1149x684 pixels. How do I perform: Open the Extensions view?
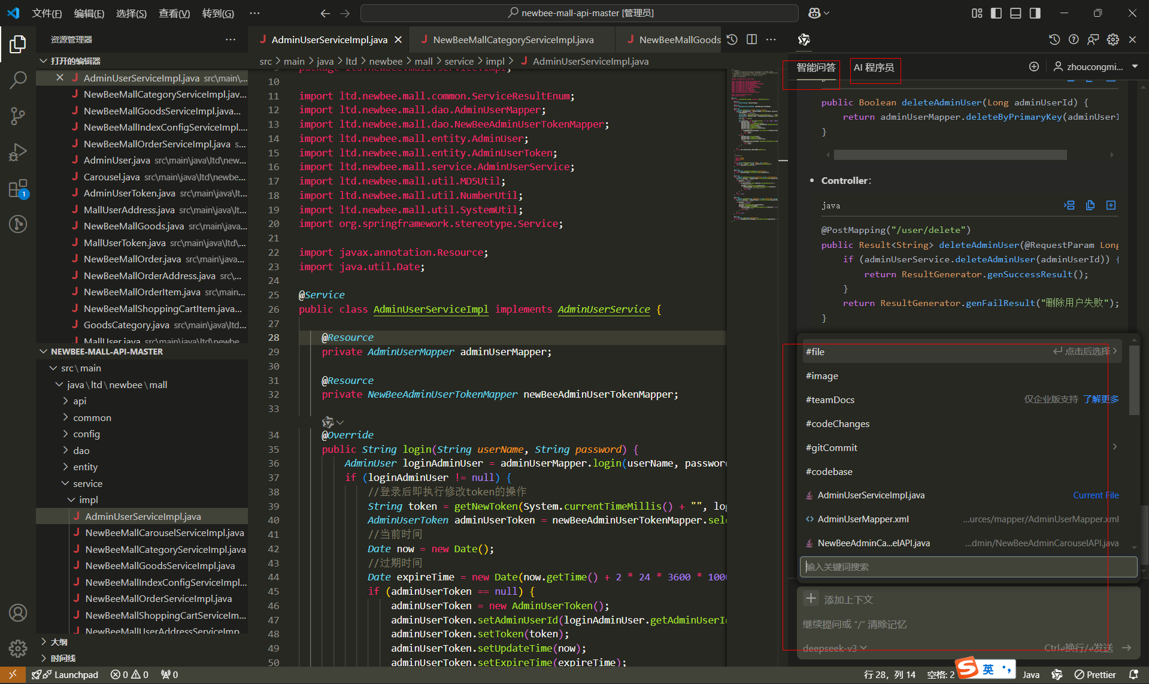coord(18,189)
